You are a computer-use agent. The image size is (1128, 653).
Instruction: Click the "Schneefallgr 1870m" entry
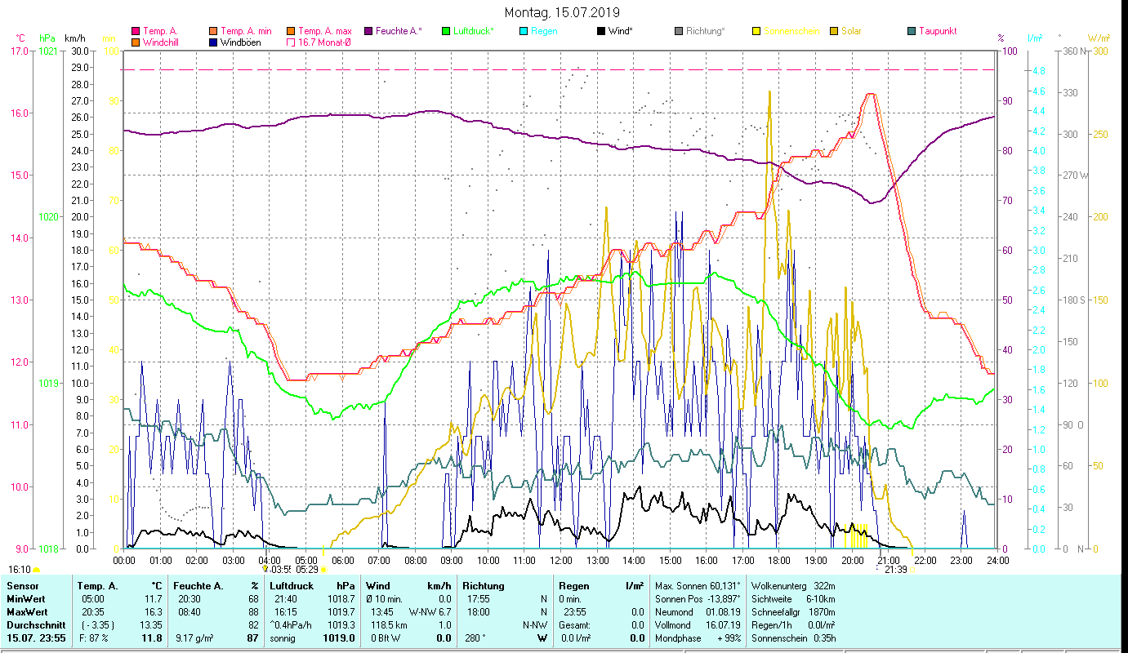click(x=793, y=611)
